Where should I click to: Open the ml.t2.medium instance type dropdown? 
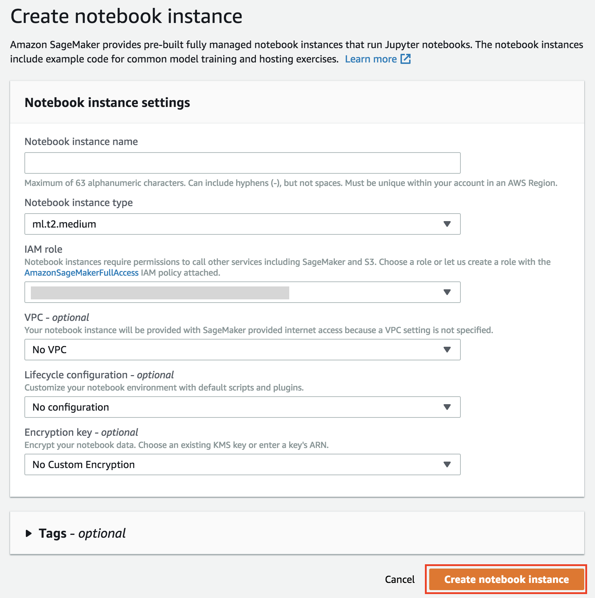tap(242, 224)
